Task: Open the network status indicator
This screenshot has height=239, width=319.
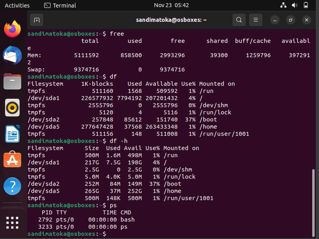Action: [x=283, y=5]
